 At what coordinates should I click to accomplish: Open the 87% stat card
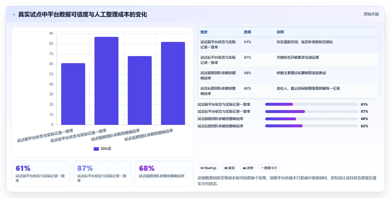pyautogui.click(x=102, y=173)
